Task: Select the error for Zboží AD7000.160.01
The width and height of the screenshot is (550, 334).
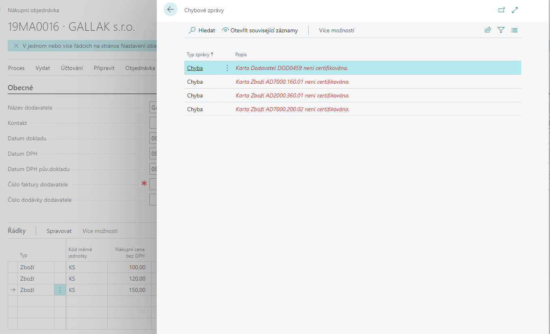Action: (x=292, y=82)
